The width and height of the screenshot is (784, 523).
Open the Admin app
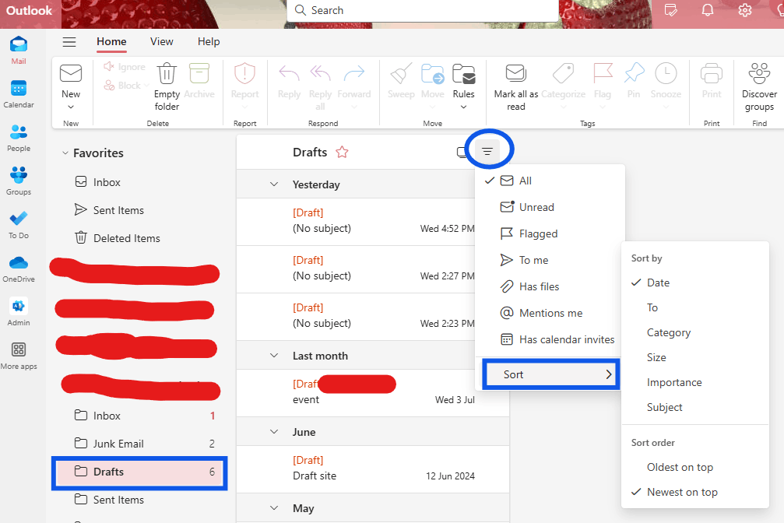coord(19,312)
